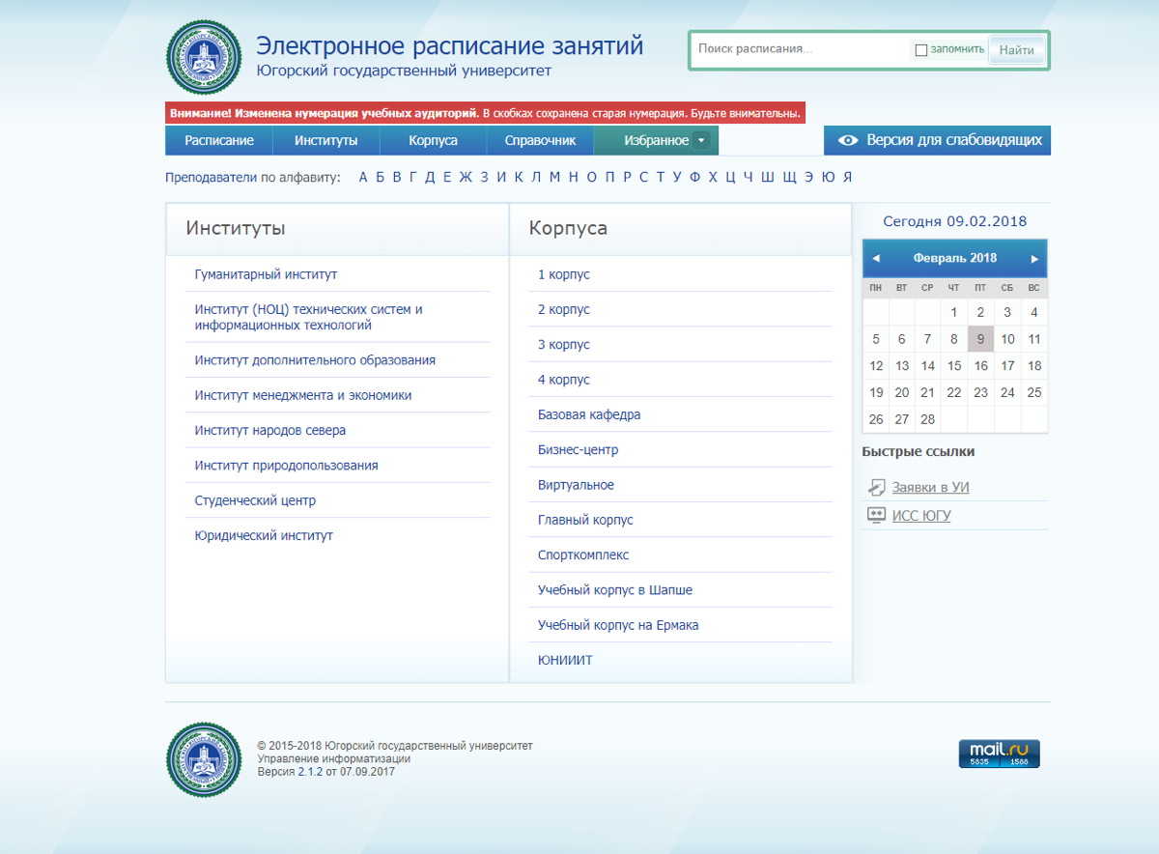
Task: Click the icon beside Заявки в УИ
Action: [876, 488]
